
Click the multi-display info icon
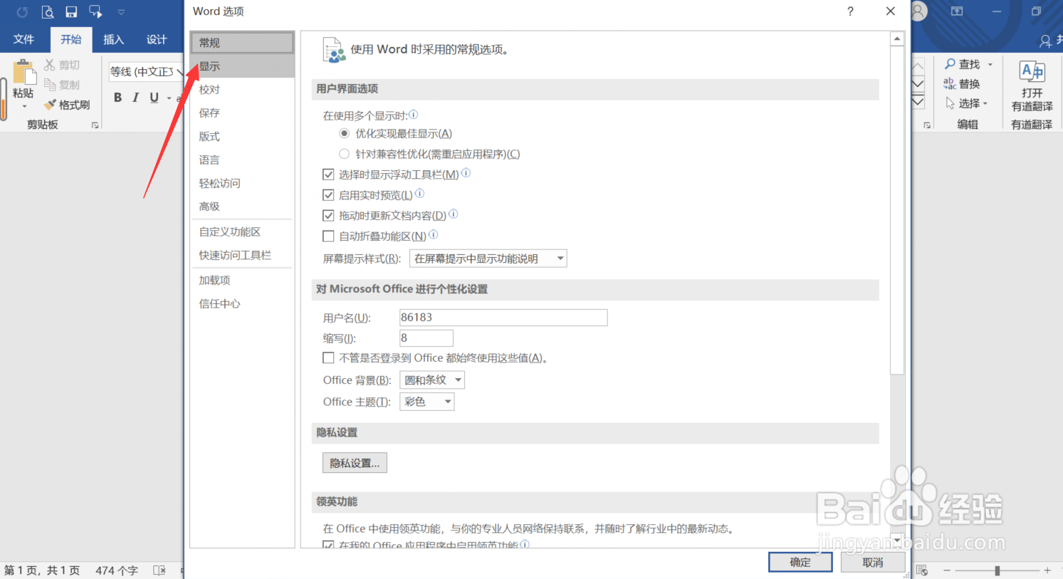click(414, 115)
